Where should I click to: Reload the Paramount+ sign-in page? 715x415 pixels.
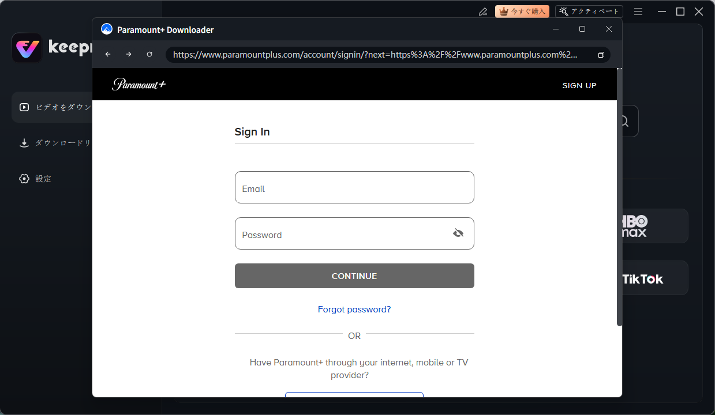[149, 54]
